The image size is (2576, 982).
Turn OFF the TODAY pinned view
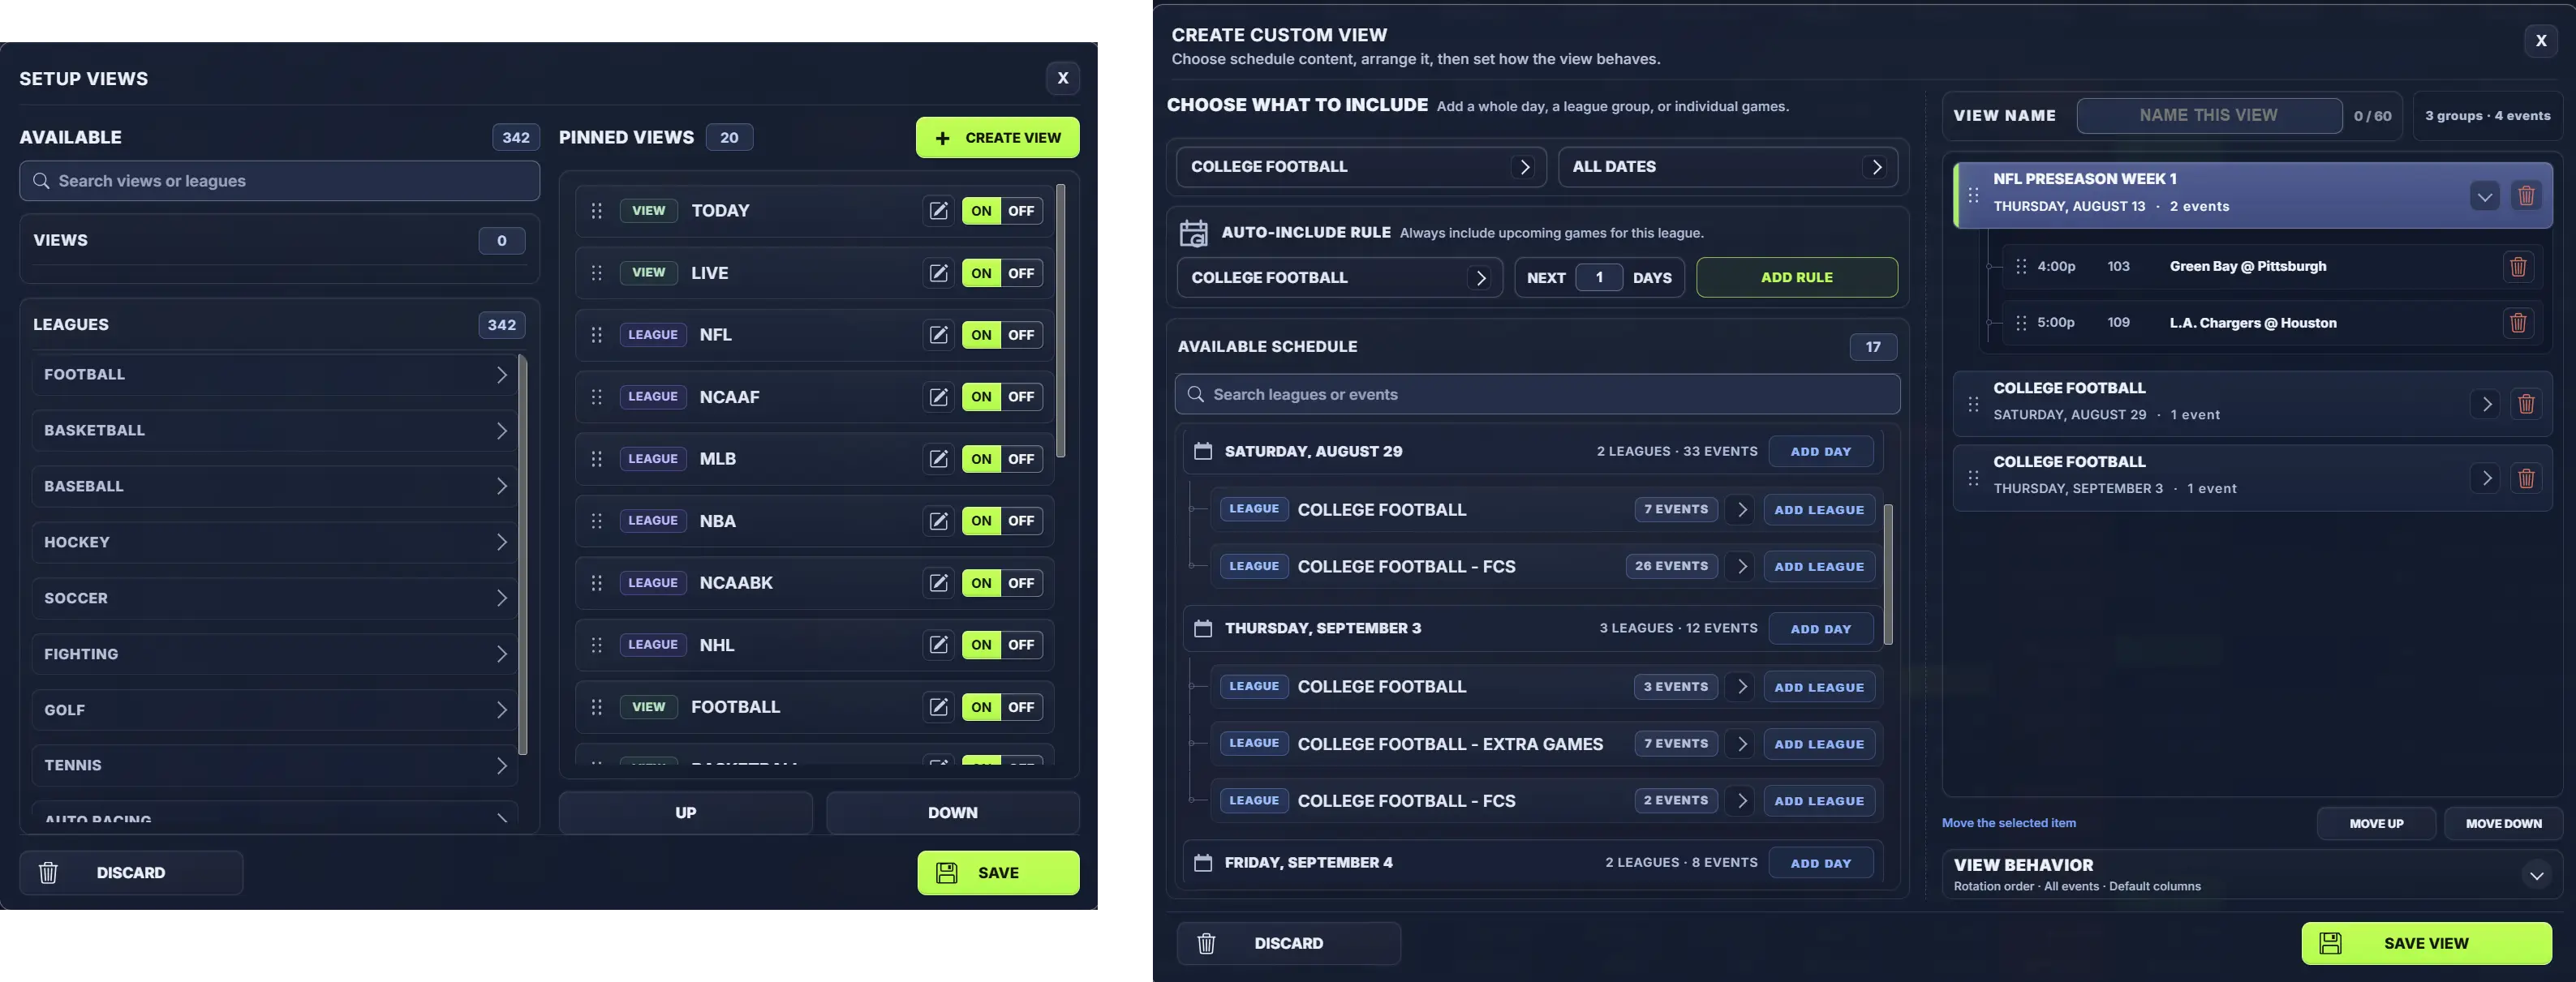click(1021, 211)
